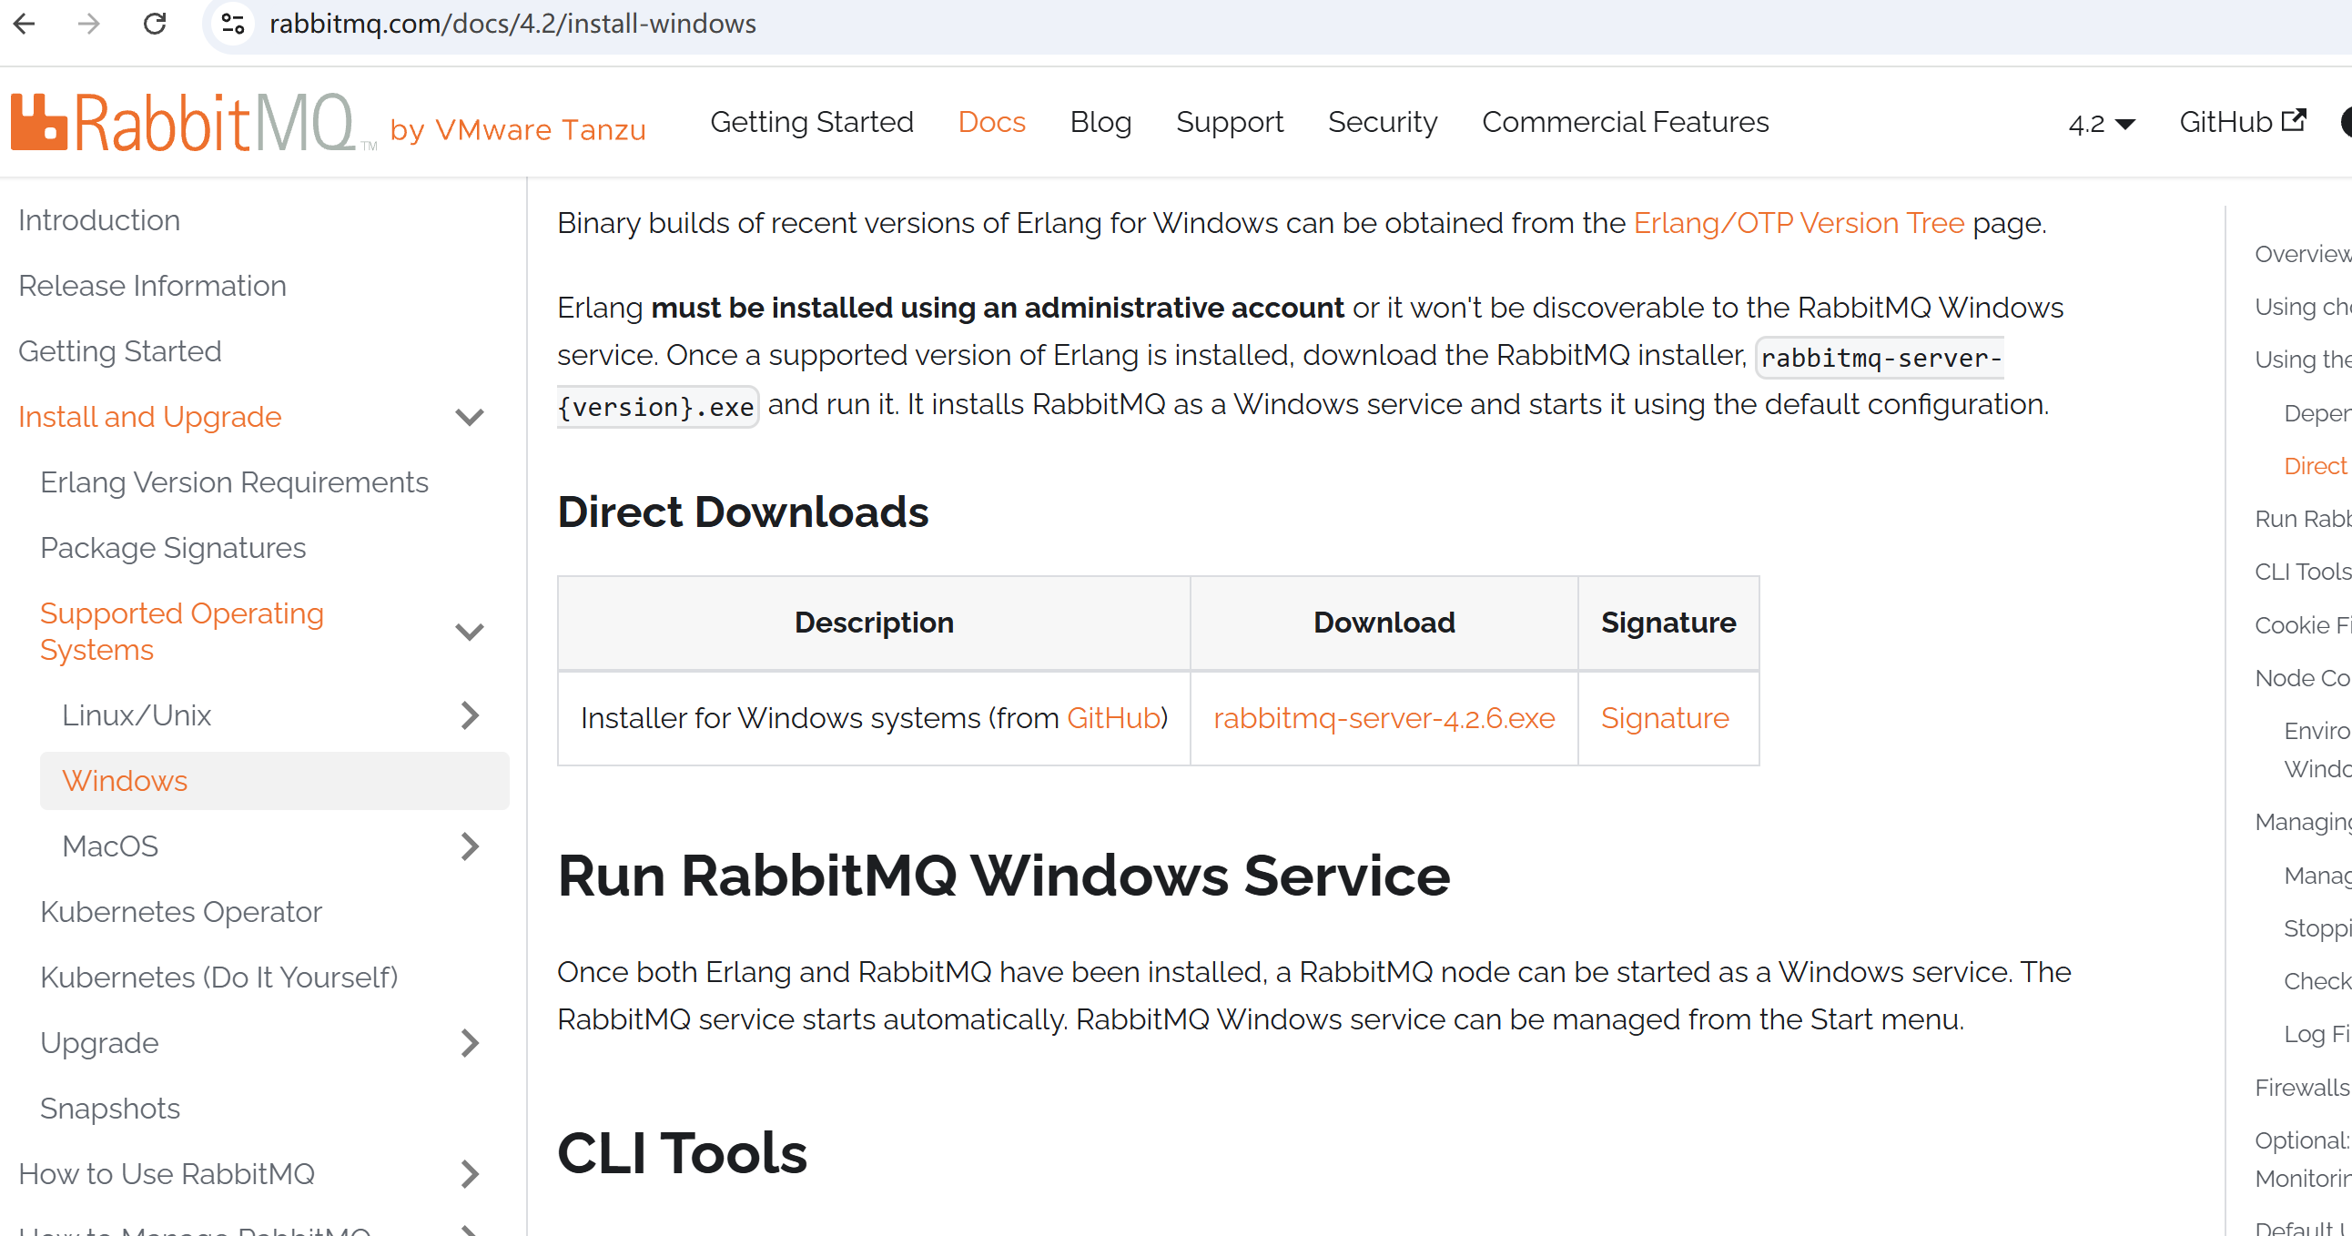Image resolution: width=2352 pixels, height=1236 pixels.
Task: Click the Description column header
Action: coord(874,623)
